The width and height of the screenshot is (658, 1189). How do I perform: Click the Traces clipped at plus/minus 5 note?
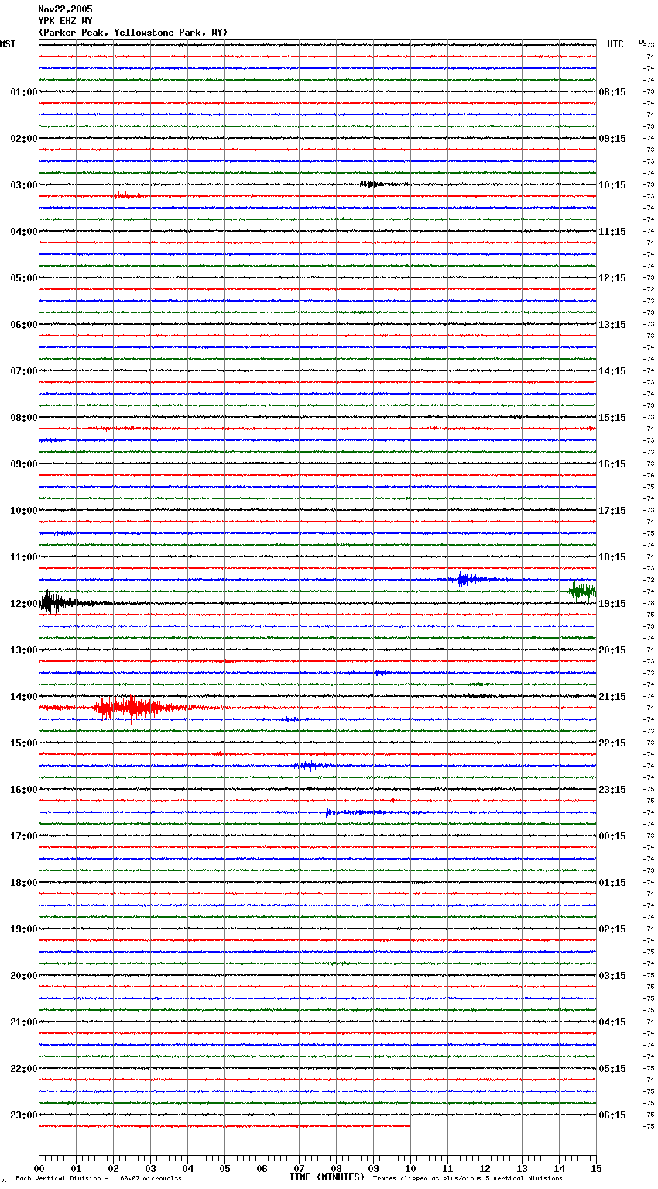click(x=468, y=1179)
